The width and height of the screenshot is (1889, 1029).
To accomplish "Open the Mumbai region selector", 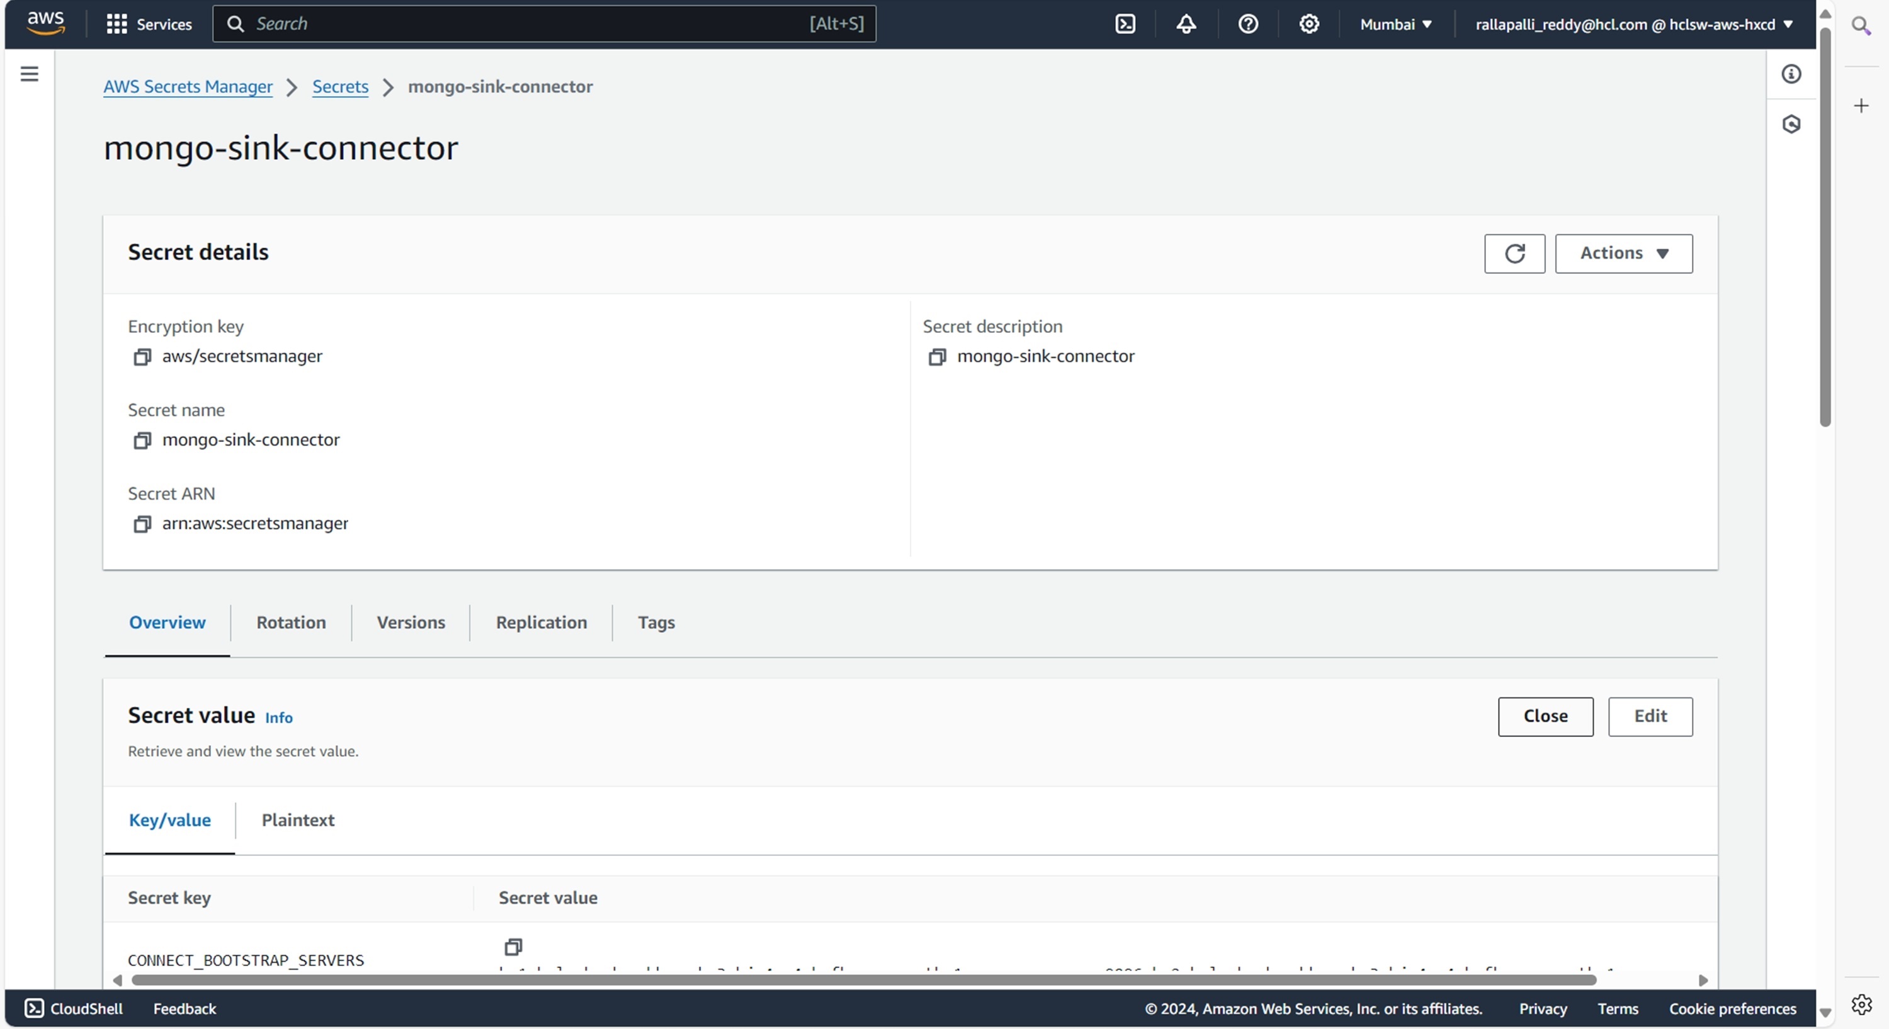I will (1395, 24).
